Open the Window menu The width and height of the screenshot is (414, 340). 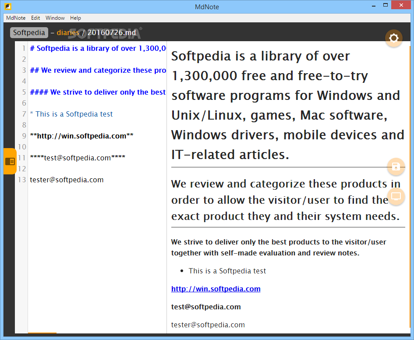[x=55, y=18]
